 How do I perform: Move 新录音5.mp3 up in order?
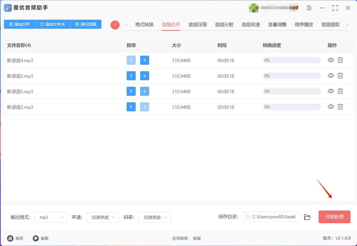tap(131, 91)
